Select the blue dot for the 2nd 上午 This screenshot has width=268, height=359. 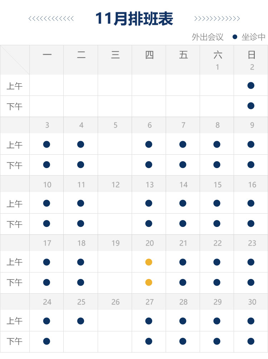tap(251, 85)
